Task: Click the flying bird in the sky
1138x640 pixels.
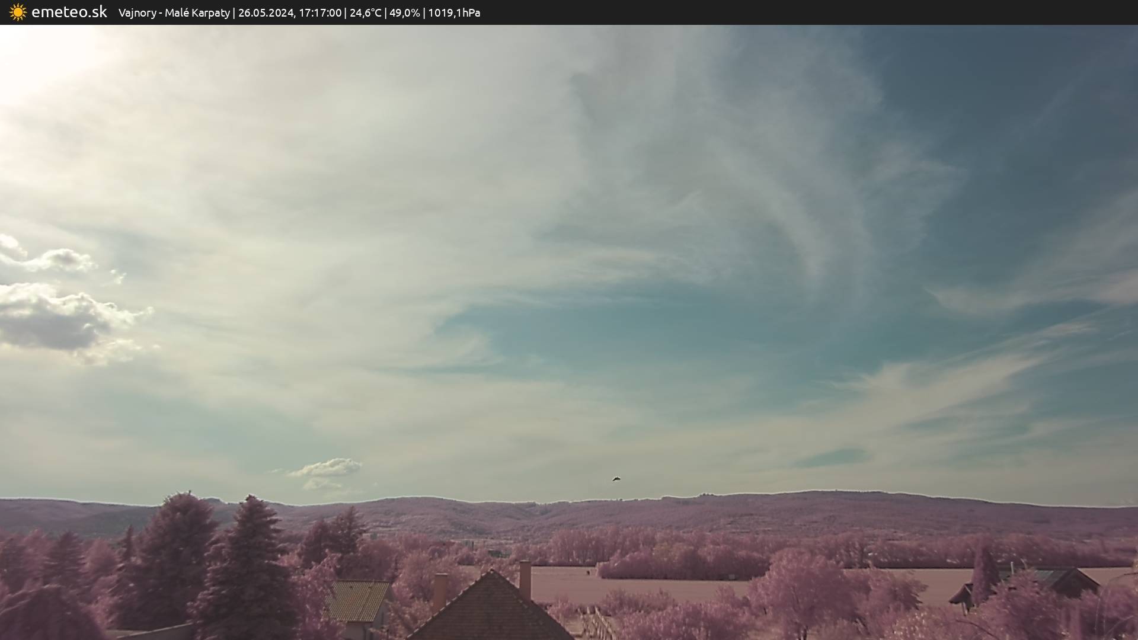Action: [x=616, y=478]
